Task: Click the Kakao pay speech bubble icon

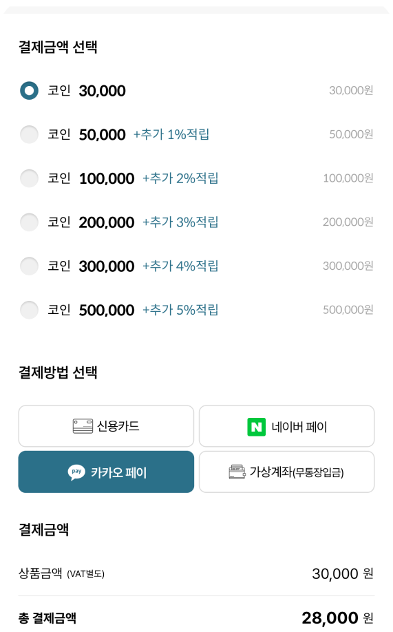Action: [x=76, y=472]
